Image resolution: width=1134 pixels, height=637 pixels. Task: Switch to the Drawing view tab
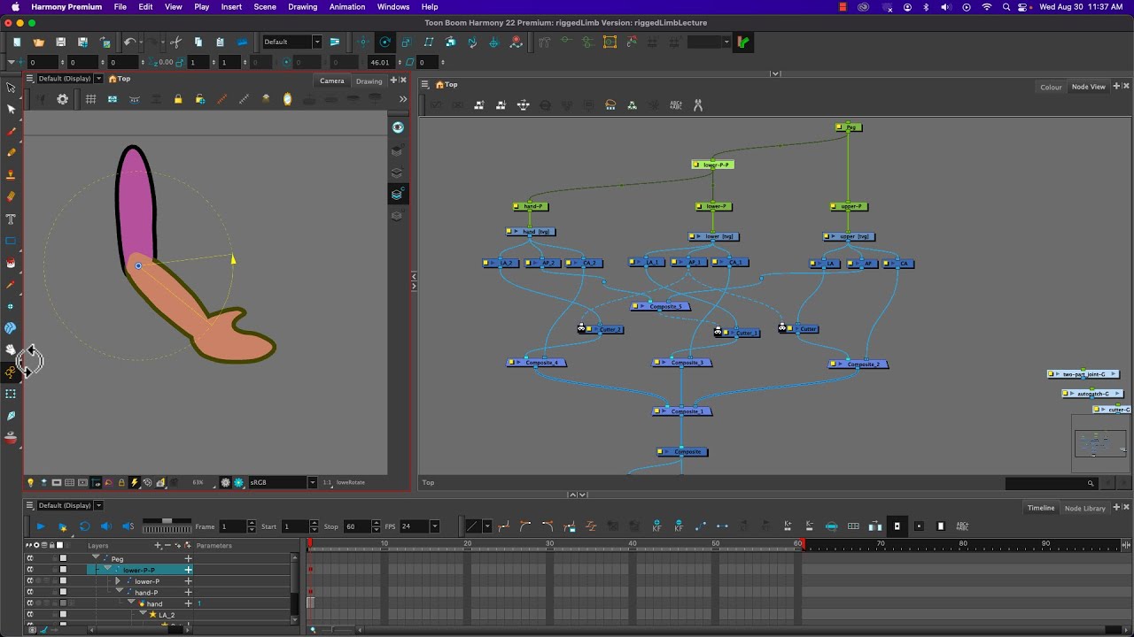(369, 81)
